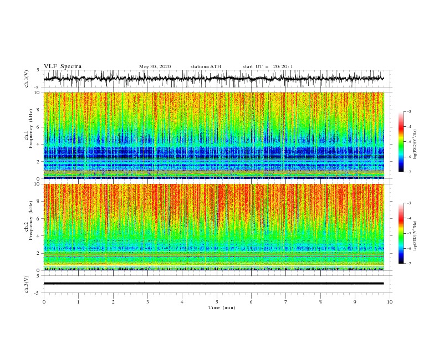Click the "start UT = 20:20:1" header text

tap(268, 66)
